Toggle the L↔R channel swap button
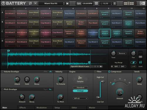147x110 pixels. pos(133,66)
